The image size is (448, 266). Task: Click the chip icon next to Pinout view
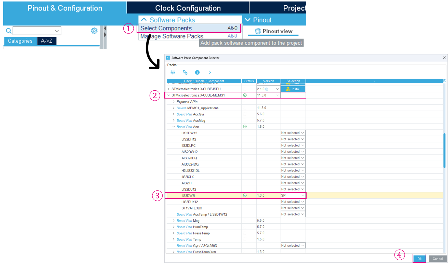(x=258, y=31)
